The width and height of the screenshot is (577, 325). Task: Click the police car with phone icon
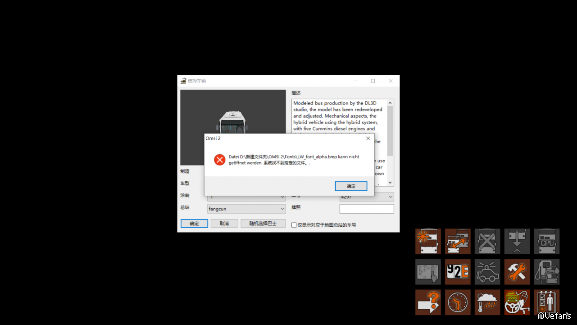[x=487, y=272]
